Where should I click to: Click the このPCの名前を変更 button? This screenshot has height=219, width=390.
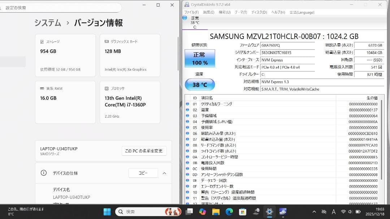[x=144, y=151]
